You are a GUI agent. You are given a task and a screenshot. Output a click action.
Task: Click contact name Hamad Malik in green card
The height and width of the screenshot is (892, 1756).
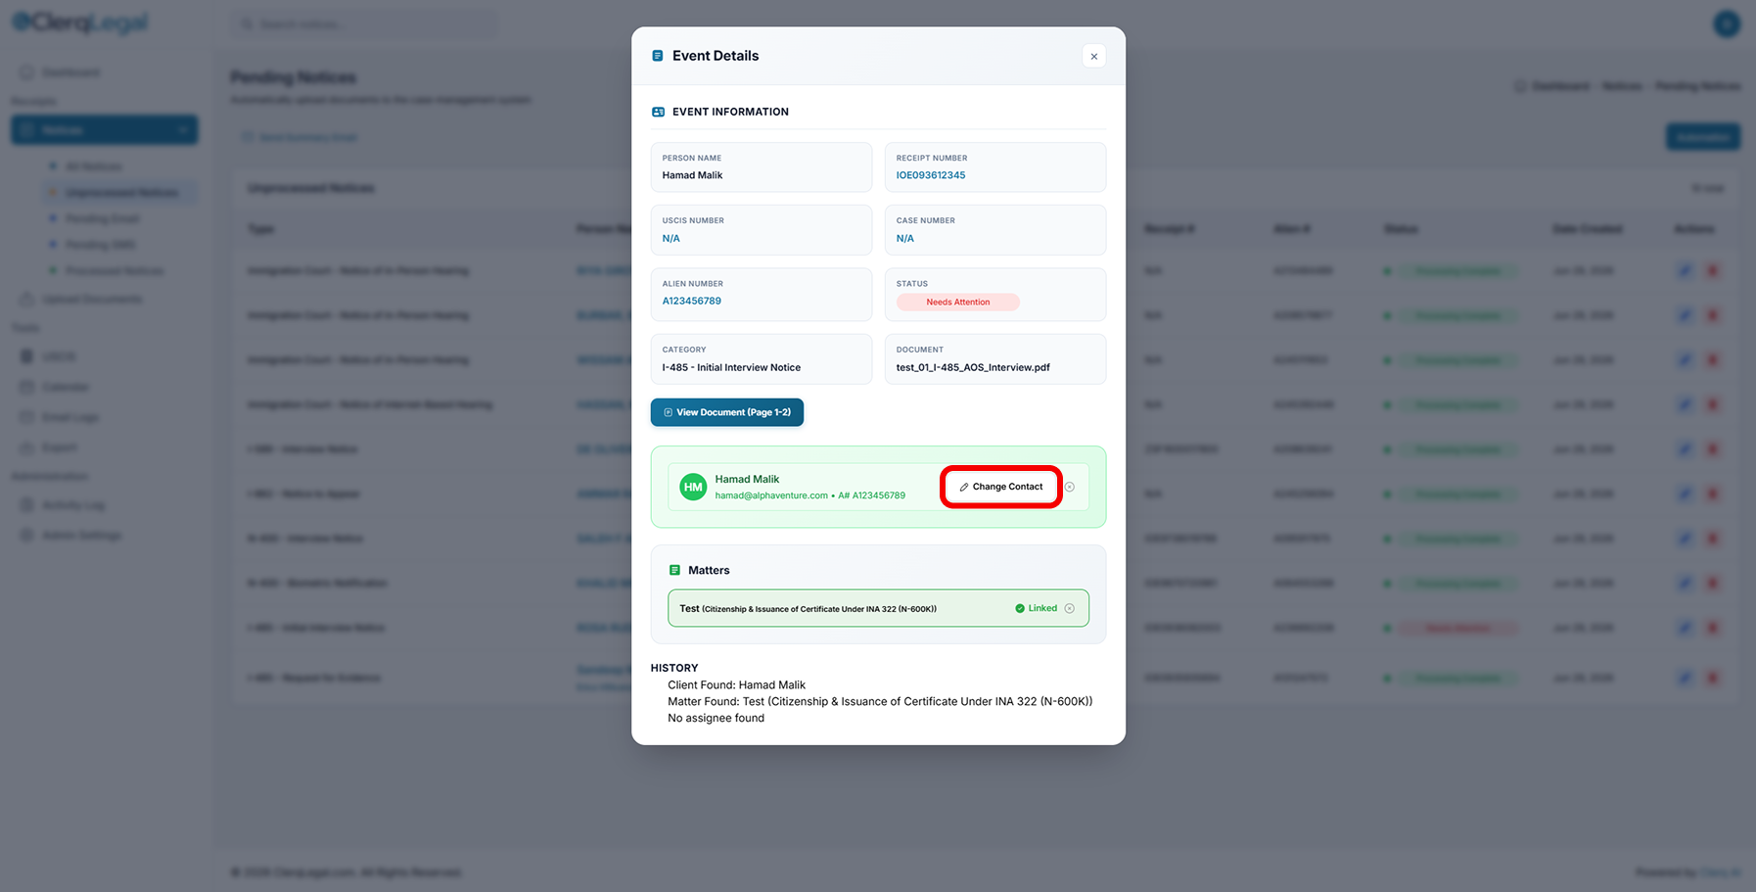pyautogui.click(x=747, y=479)
